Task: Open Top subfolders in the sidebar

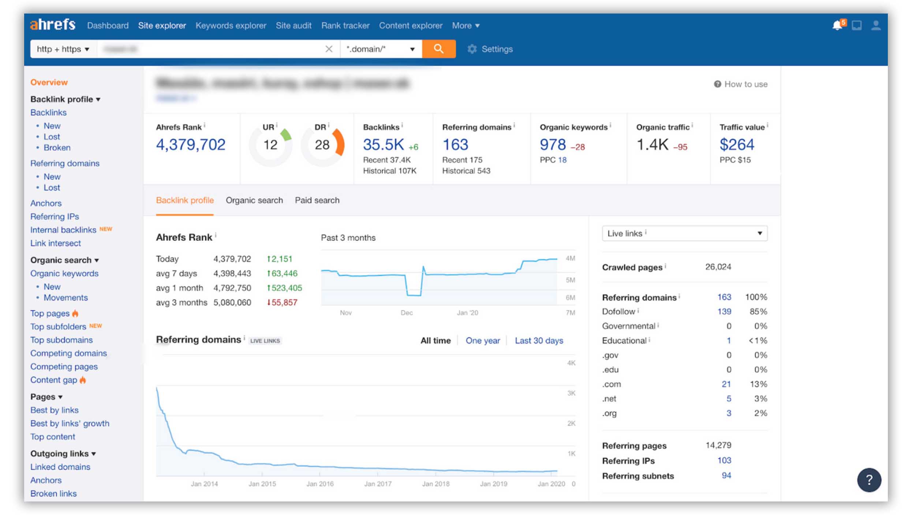Action: pos(58,327)
